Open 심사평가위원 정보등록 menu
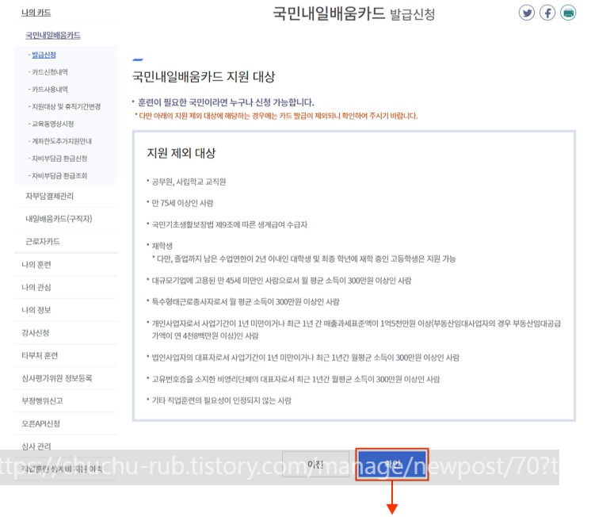Image resolution: width=591 pixels, height=517 pixels. pos(56,378)
